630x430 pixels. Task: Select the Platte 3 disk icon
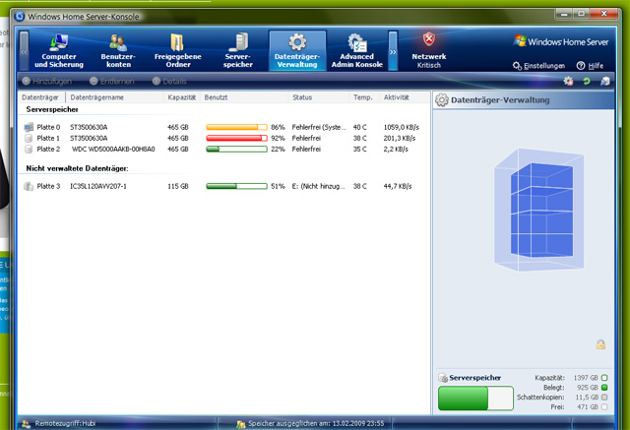click(x=29, y=186)
